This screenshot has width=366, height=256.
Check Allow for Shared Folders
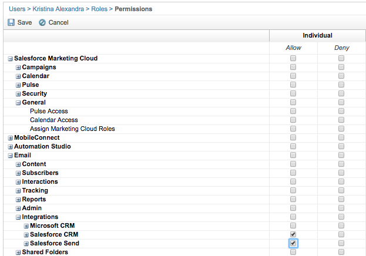pyautogui.click(x=293, y=252)
